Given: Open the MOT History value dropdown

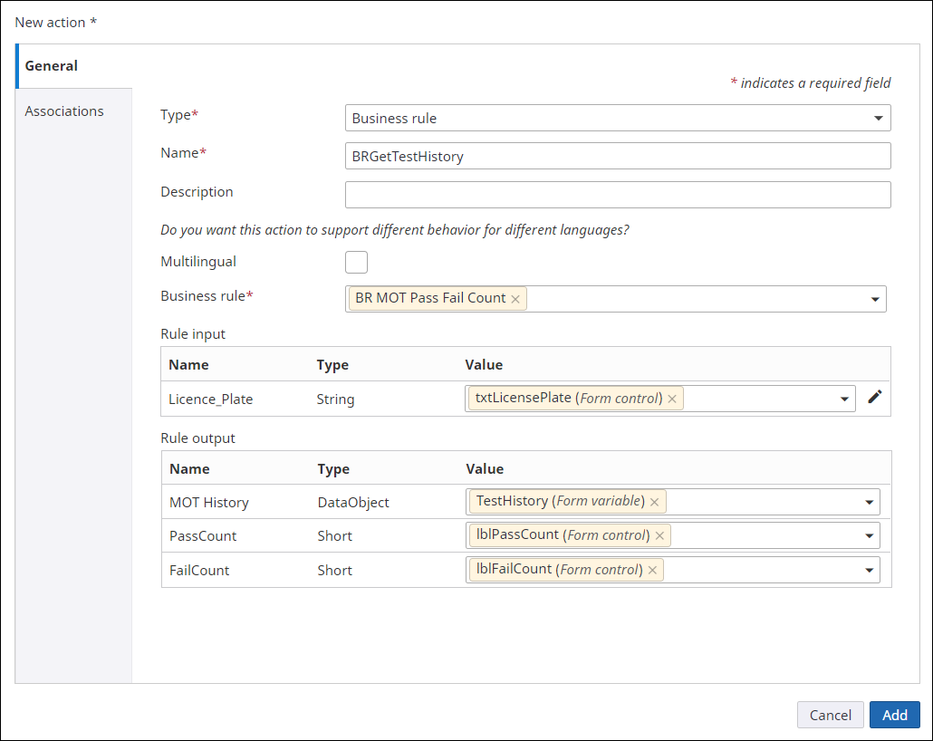Looking at the screenshot, I should (x=869, y=502).
